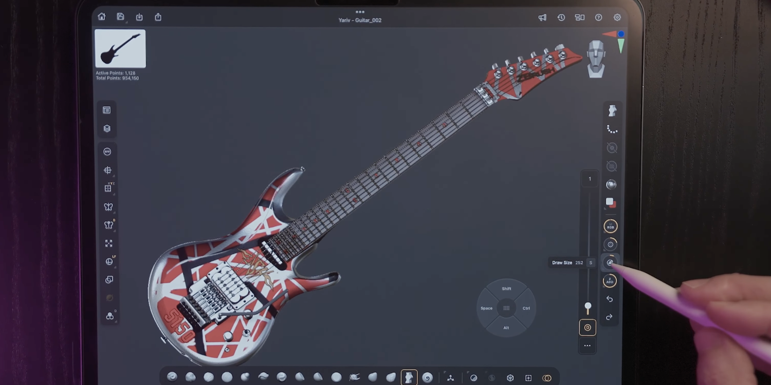Undo with the back-arrow icon
771x385 pixels.
click(x=610, y=299)
